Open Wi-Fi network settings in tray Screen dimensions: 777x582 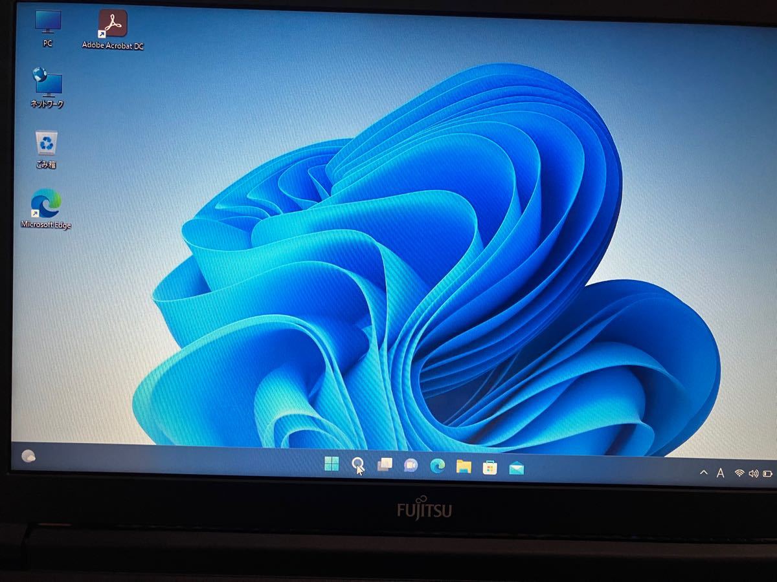point(739,473)
